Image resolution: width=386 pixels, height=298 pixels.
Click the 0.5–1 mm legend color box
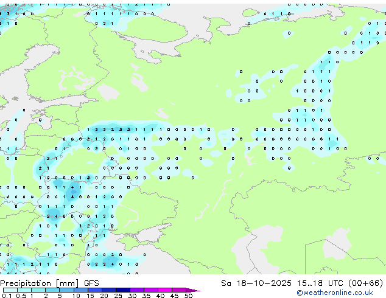pos(24,290)
